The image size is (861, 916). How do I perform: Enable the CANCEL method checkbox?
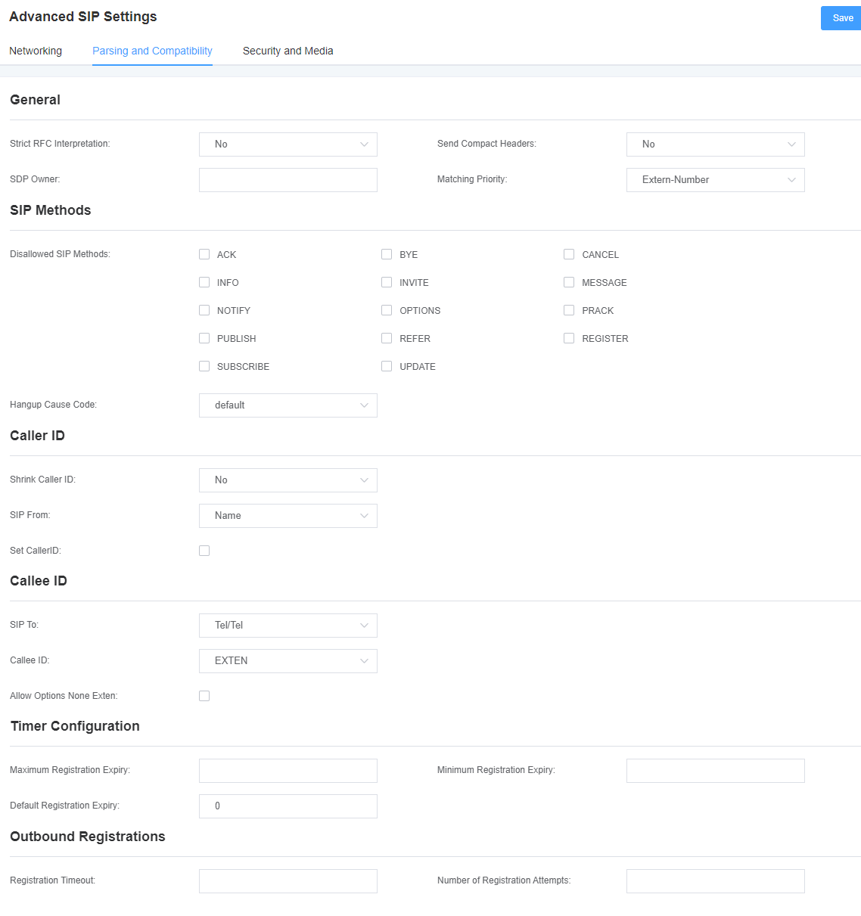coord(569,254)
